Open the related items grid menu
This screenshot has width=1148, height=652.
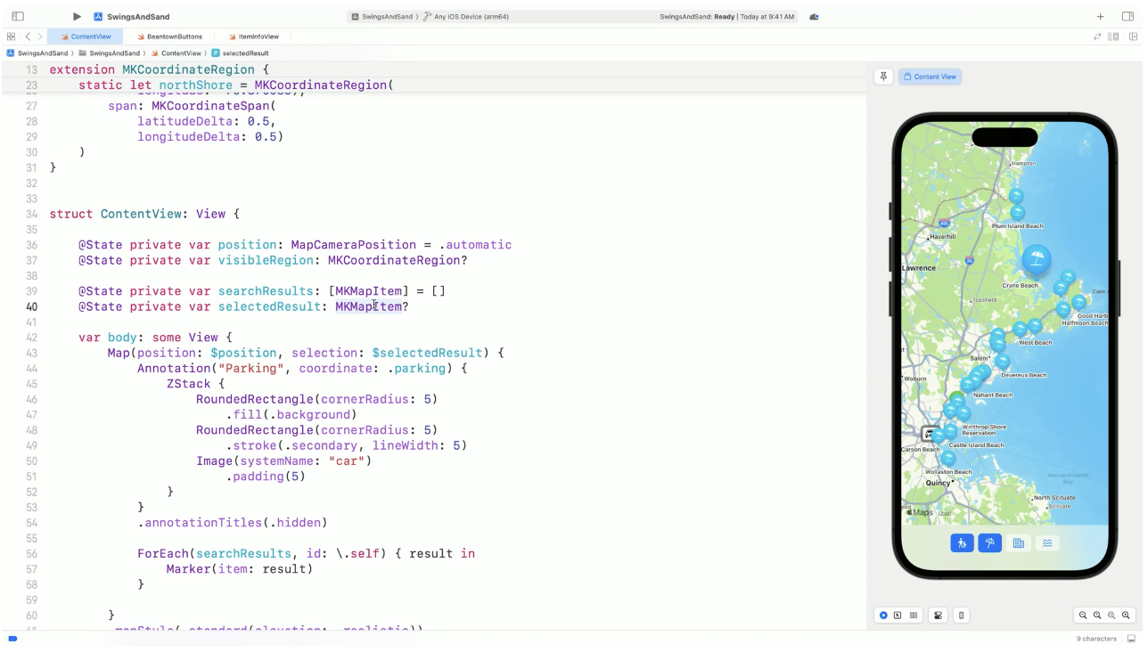click(x=11, y=37)
